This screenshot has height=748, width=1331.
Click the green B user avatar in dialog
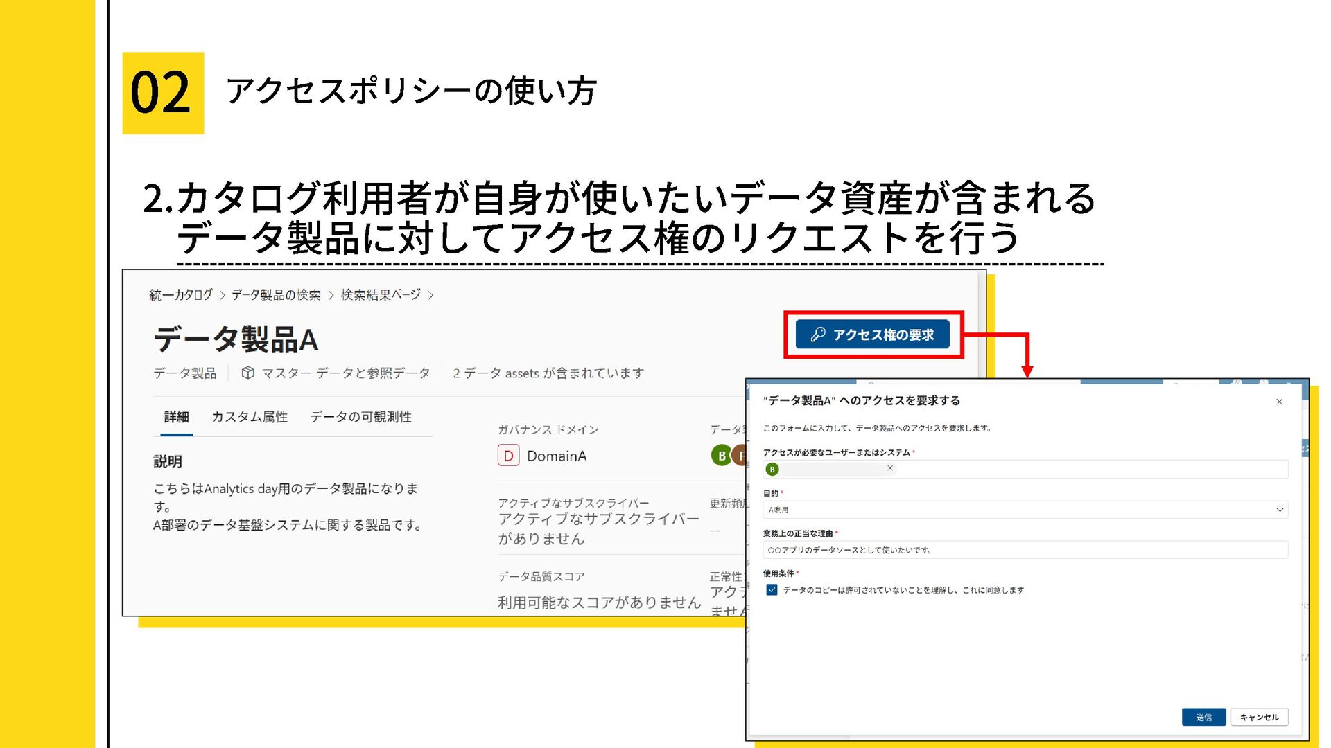pyautogui.click(x=772, y=469)
